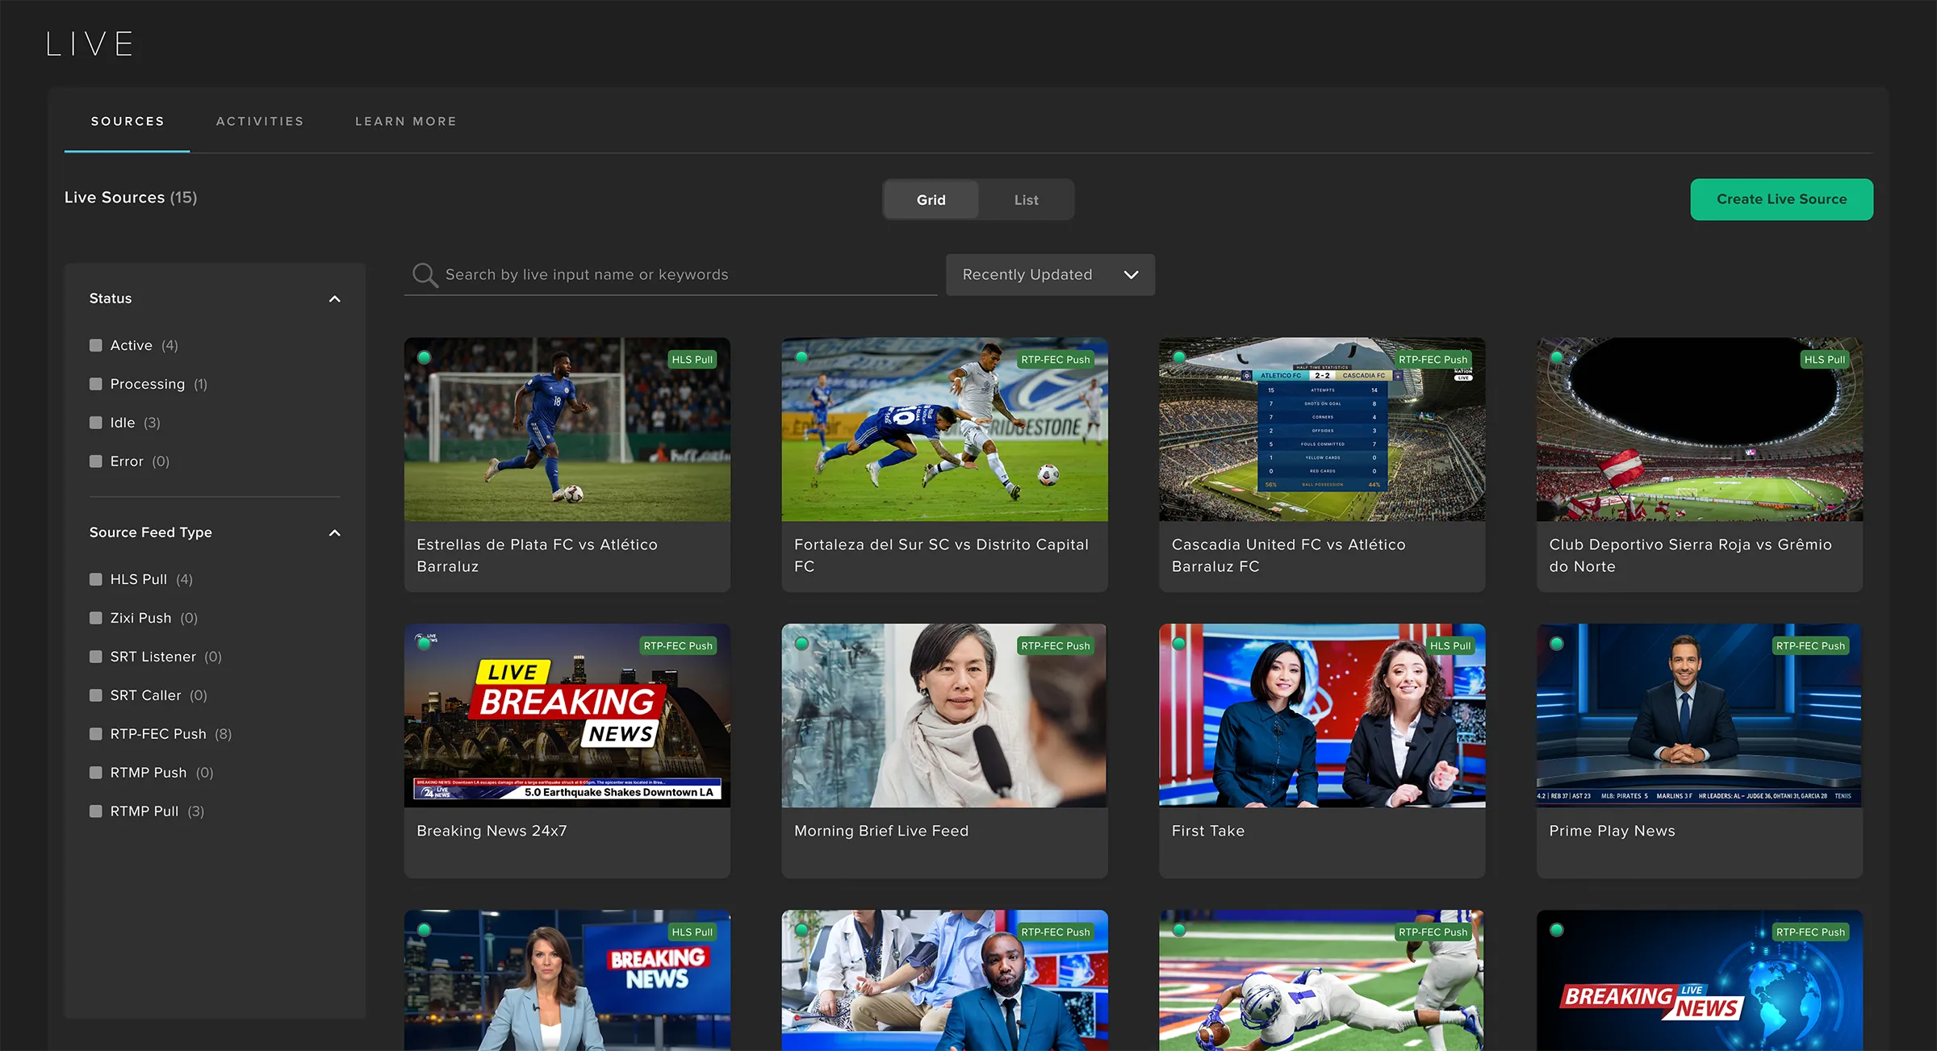The image size is (1937, 1051).
Task: Open Fortaleza del Sur SC vs Distrito Capital title
Action: pyautogui.click(x=941, y=556)
